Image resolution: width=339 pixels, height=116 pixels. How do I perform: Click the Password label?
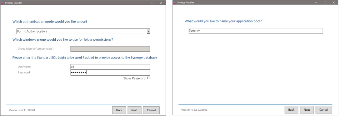[x=24, y=73]
